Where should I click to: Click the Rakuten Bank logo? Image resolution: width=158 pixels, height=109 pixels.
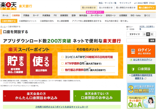pos(8,6)
